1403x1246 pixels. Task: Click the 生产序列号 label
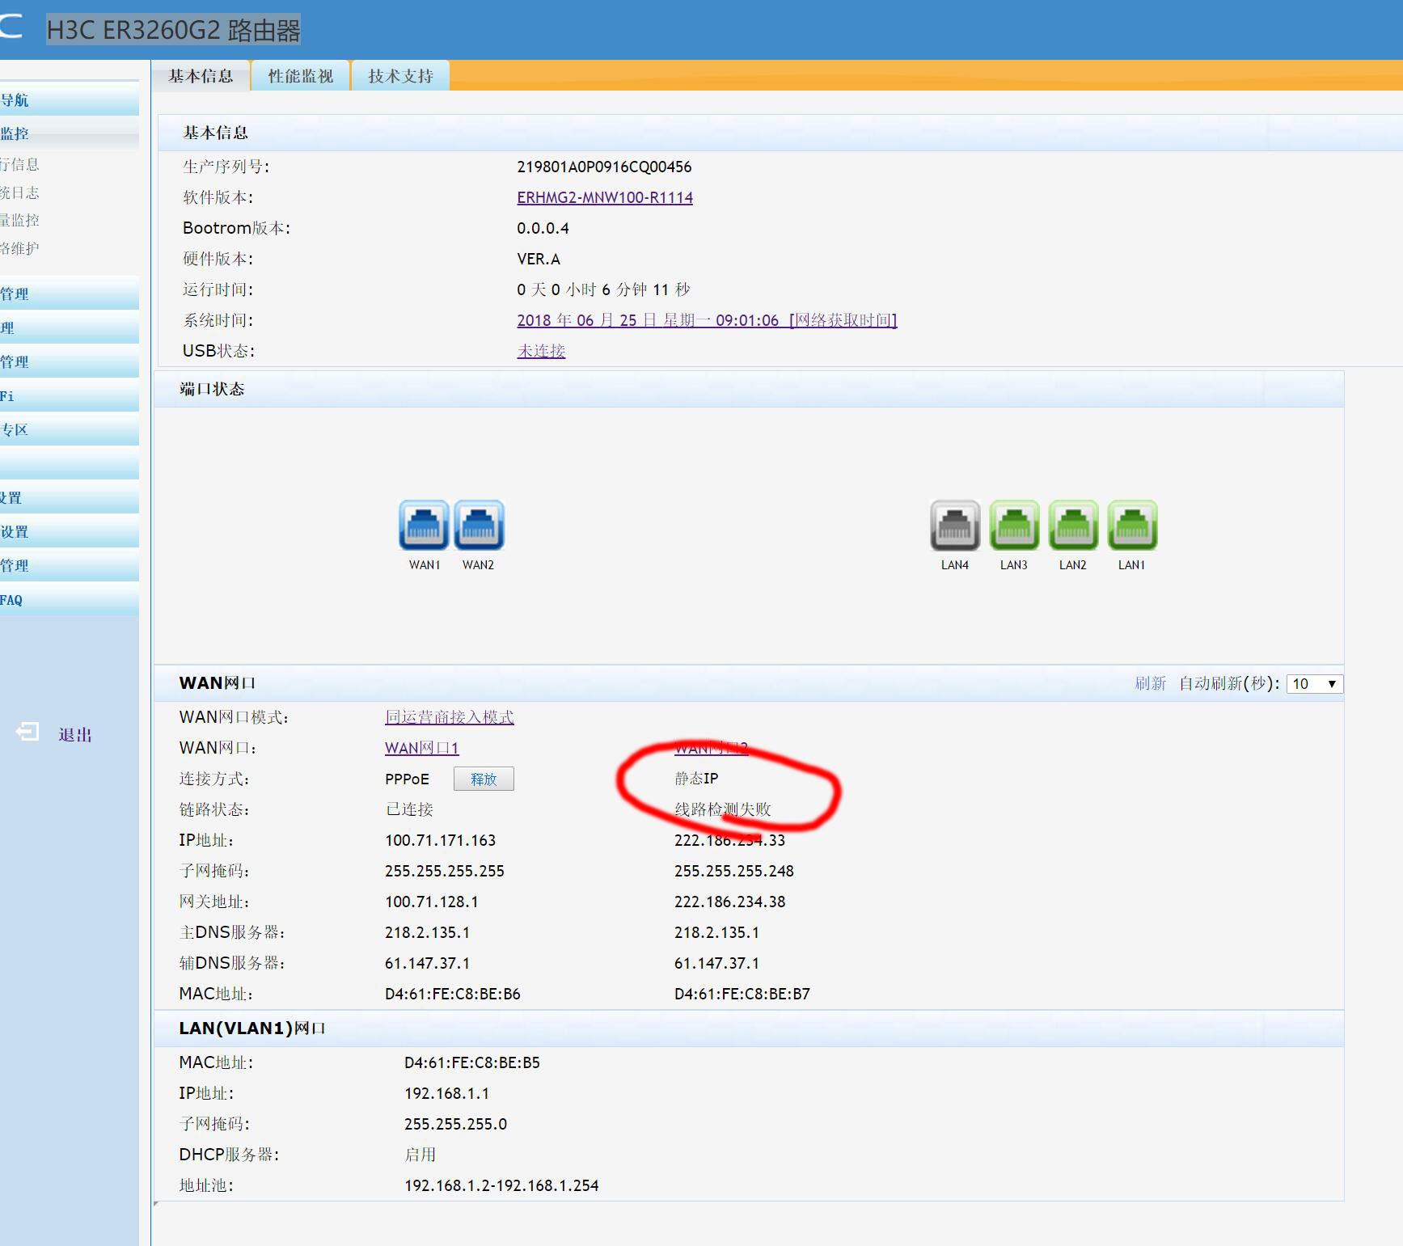[x=226, y=167]
